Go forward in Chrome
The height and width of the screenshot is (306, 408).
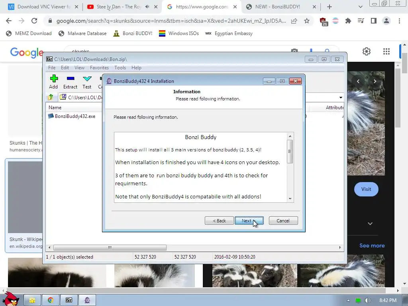point(22,21)
